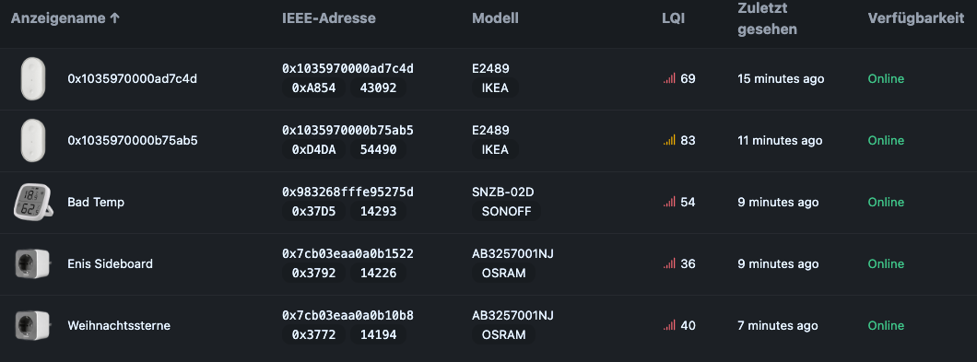Click the Online status of Bad Temp

(x=886, y=202)
